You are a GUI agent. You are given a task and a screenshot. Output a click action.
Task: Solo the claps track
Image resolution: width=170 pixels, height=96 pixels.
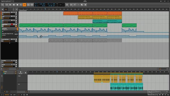14,17
